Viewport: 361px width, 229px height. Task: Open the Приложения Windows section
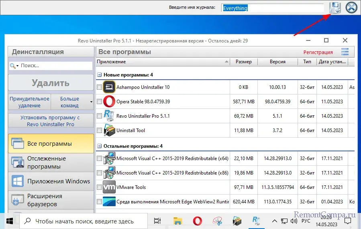(51, 181)
